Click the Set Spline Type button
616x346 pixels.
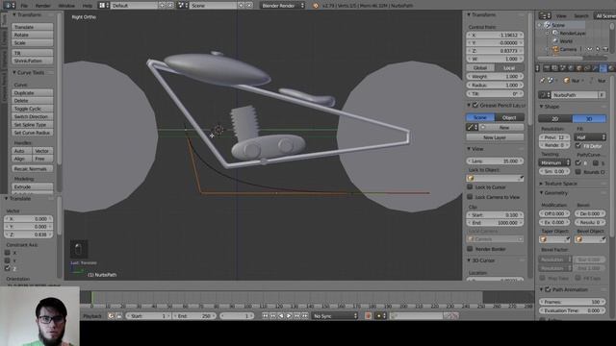[32, 125]
